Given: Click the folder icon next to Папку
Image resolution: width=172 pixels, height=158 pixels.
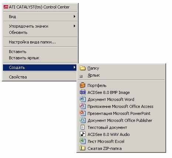Looking at the screenshot, I should [83, 68].
